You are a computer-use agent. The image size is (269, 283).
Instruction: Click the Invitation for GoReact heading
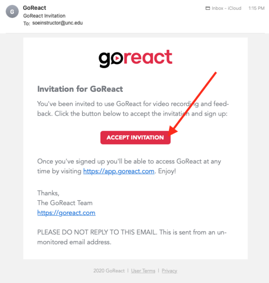pyautogui.click(x=80, y=89)
